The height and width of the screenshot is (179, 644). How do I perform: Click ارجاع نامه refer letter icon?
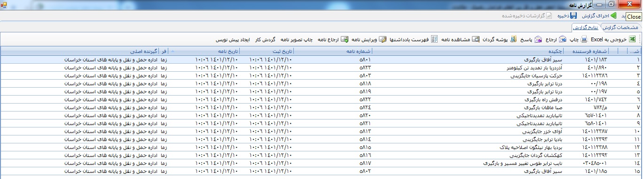click(345, 39)
